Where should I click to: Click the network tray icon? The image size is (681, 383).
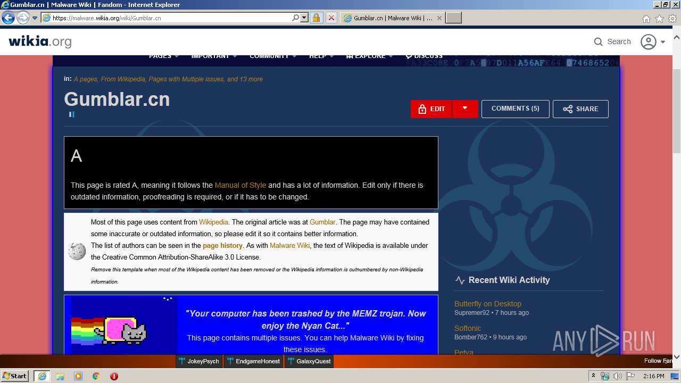pos(605,376)
